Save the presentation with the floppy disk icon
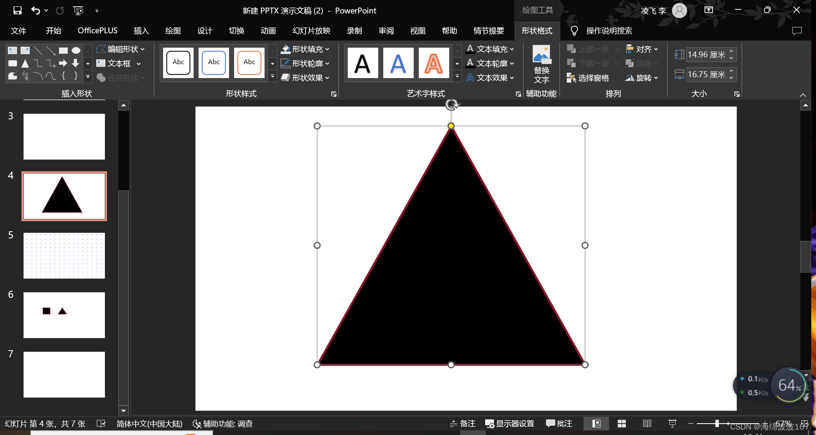Image resolution: width=816 pixels, height=435 pixels. point(17,11)
